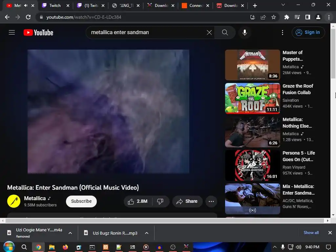
Task: Switch to the LNG_T tab
Action: coord(126,6)
